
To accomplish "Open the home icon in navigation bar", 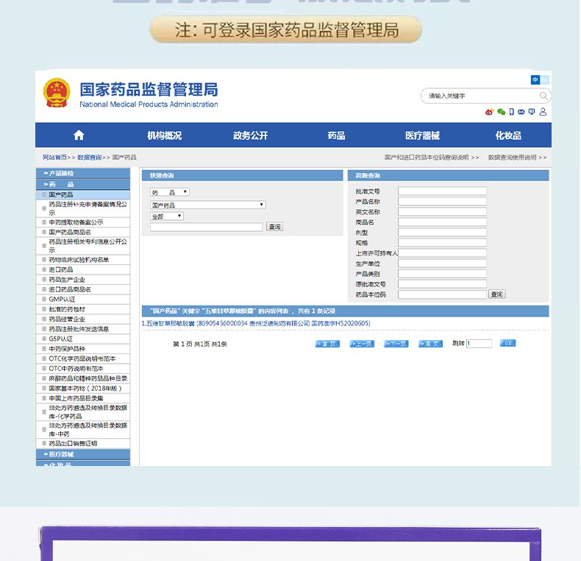I will 79,135.
